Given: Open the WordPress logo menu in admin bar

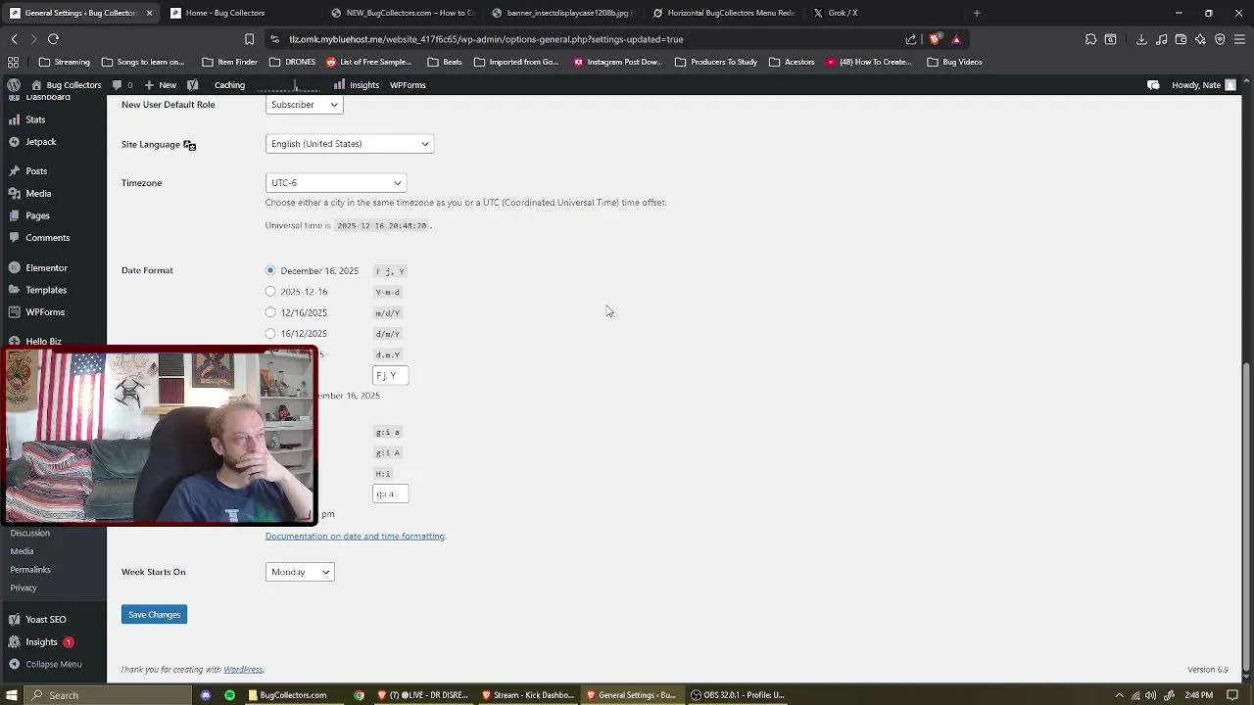Looking at the screenshot, I should pos(14,85).
